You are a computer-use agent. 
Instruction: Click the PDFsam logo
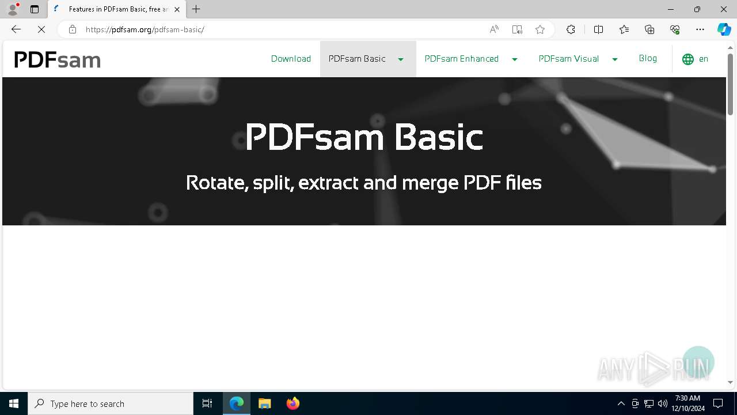click(58, 60)
